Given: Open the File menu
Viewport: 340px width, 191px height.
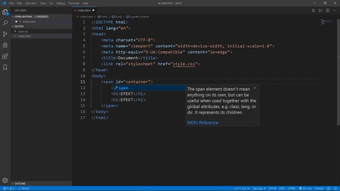Looking at the screenshot, I should [x=11, y=3].
